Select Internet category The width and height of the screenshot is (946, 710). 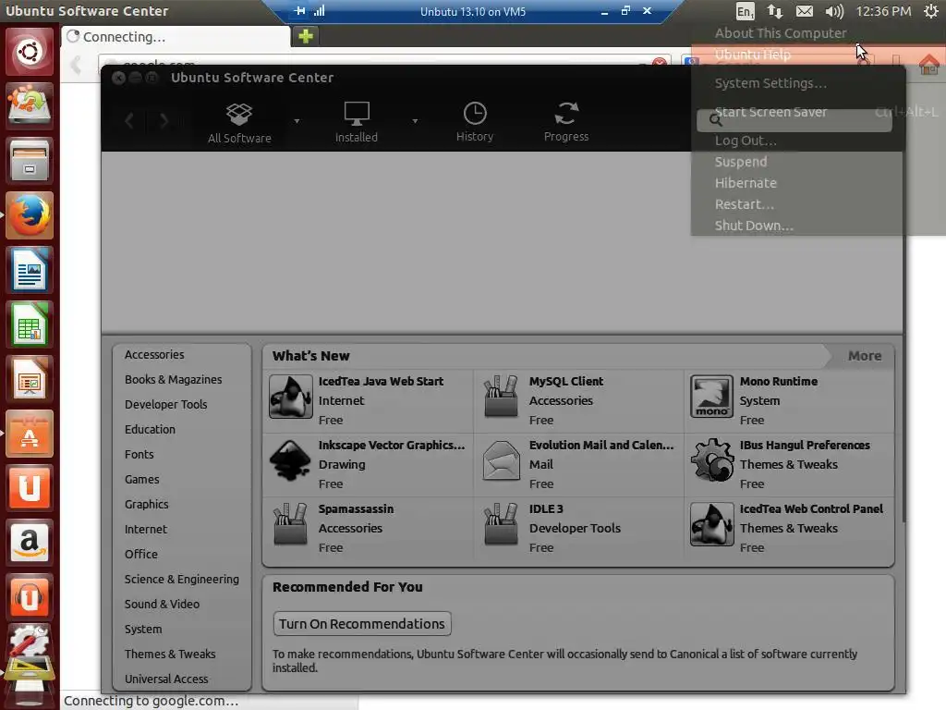tap(146, 530)
